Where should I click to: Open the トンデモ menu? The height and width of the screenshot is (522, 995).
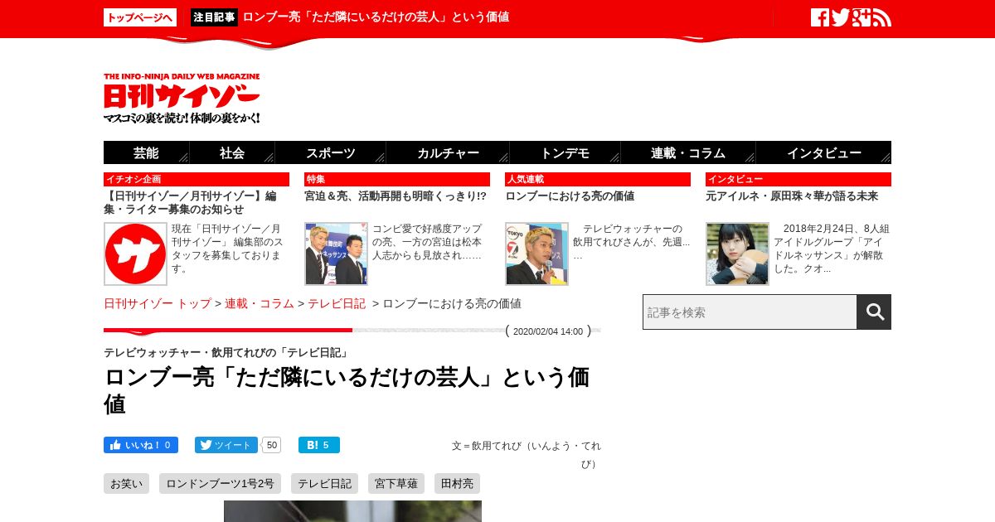coord(565,152)
